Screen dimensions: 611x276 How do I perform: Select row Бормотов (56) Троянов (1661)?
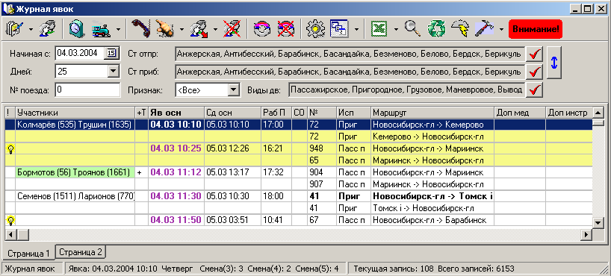(75, 172)
